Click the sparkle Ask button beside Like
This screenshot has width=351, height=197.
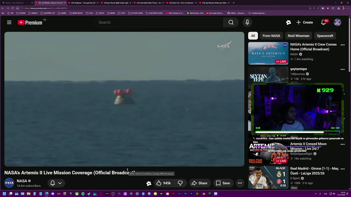(x=149, y=183)
